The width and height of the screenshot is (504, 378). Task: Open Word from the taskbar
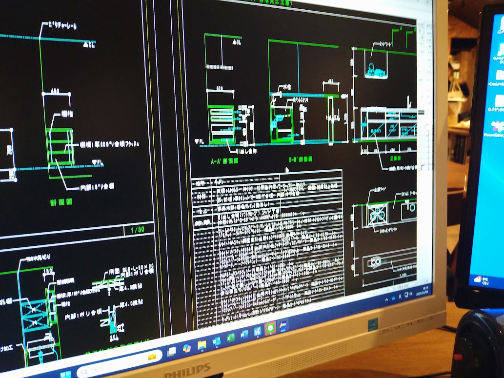click(x=244, y=334)
